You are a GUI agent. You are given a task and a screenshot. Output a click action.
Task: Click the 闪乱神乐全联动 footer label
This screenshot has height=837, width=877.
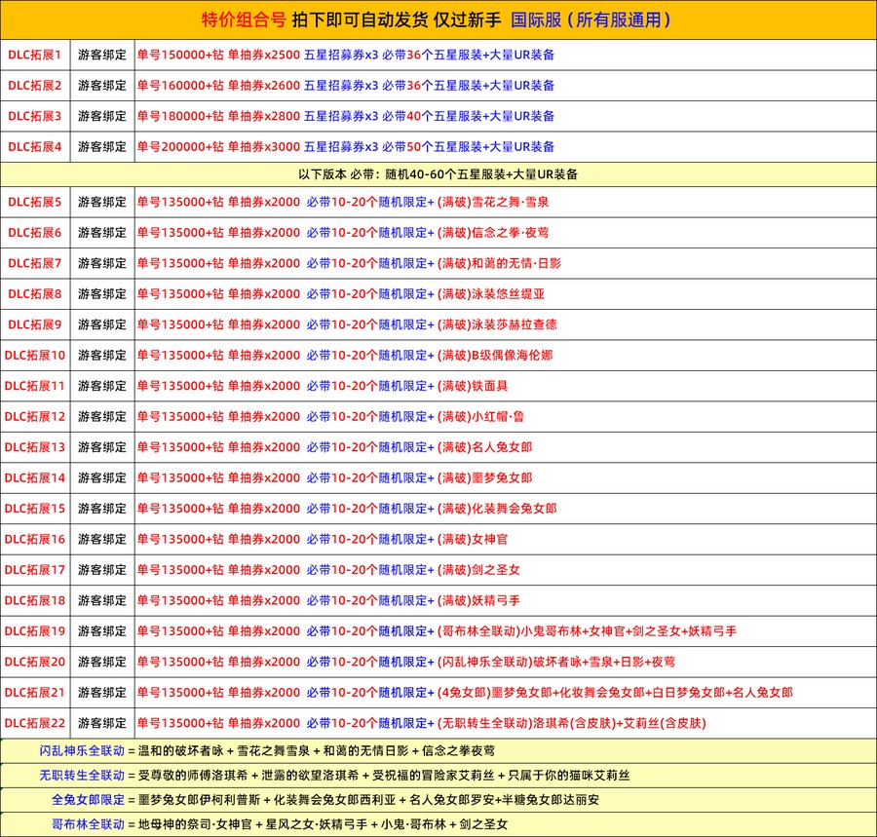tap(82, 750)
